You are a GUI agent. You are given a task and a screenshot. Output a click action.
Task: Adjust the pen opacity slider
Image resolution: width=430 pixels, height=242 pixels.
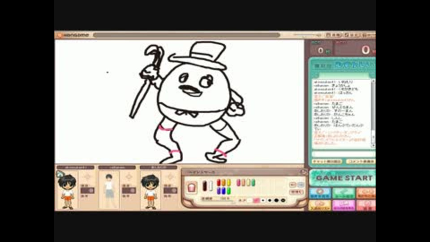pos(218,201)
